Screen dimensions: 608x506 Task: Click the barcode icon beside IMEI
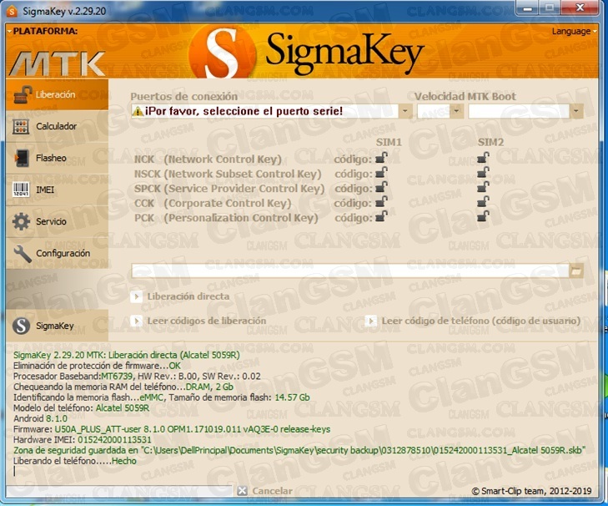point(21,190)
